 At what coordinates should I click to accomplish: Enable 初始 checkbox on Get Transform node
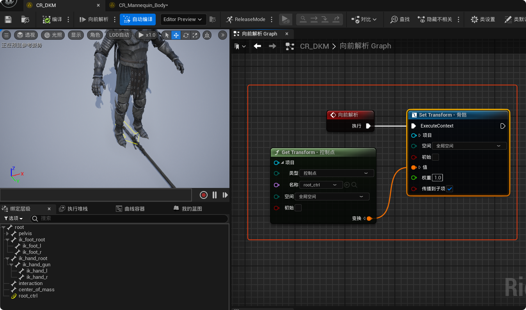298,208
